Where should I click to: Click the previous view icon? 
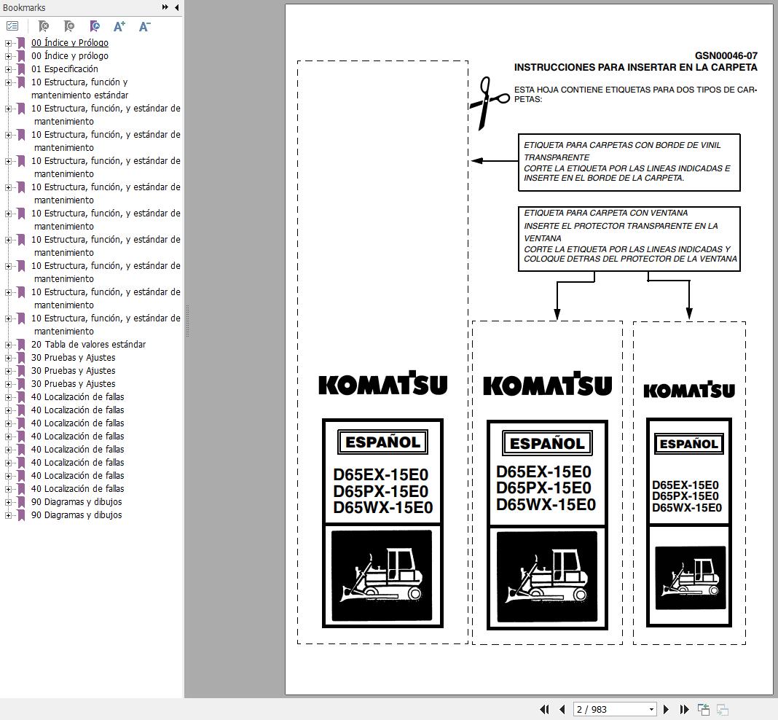click(x=704, y=709)
